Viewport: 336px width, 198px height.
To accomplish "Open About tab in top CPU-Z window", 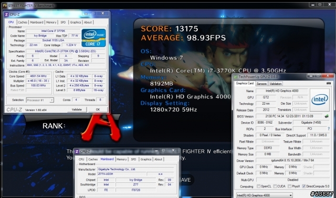I will click(x=88, y=22).
